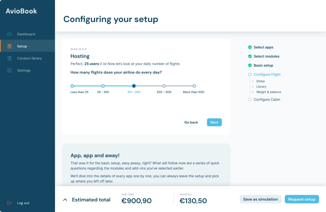Set slider to Less than 25 flights
326x212 pixels.
(72, 86)
